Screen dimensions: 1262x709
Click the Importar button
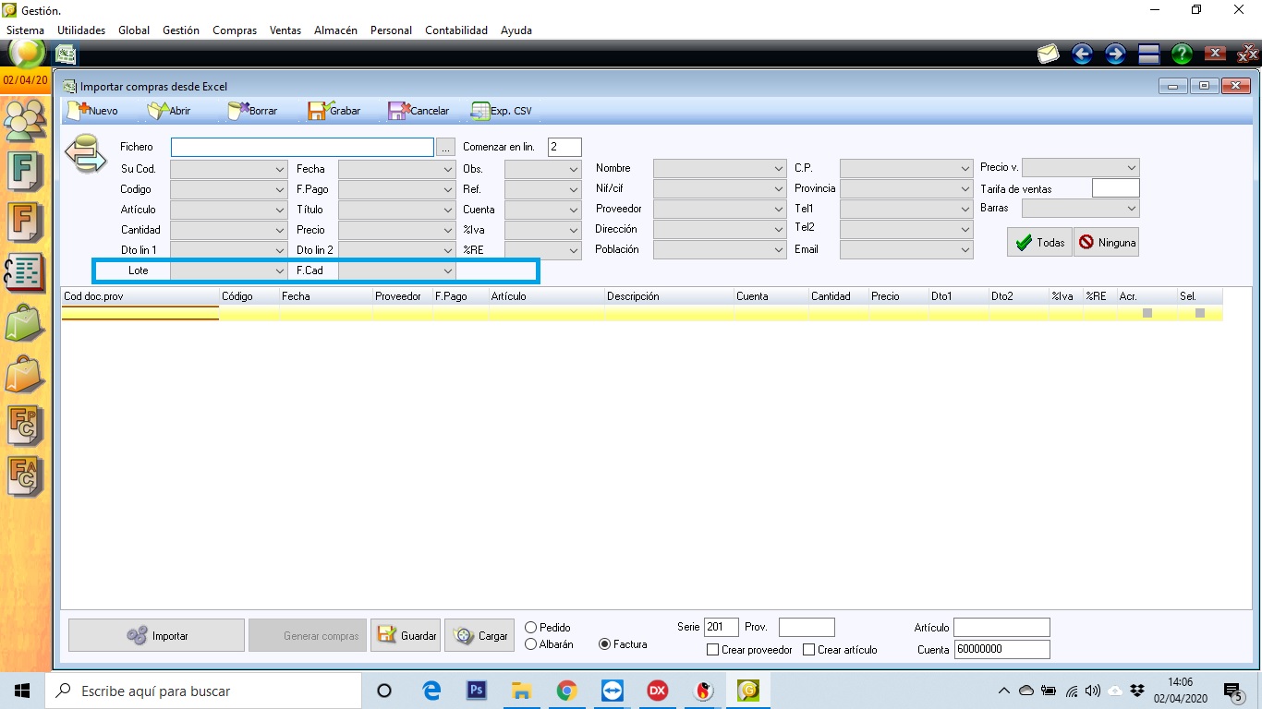coord(157,636)
